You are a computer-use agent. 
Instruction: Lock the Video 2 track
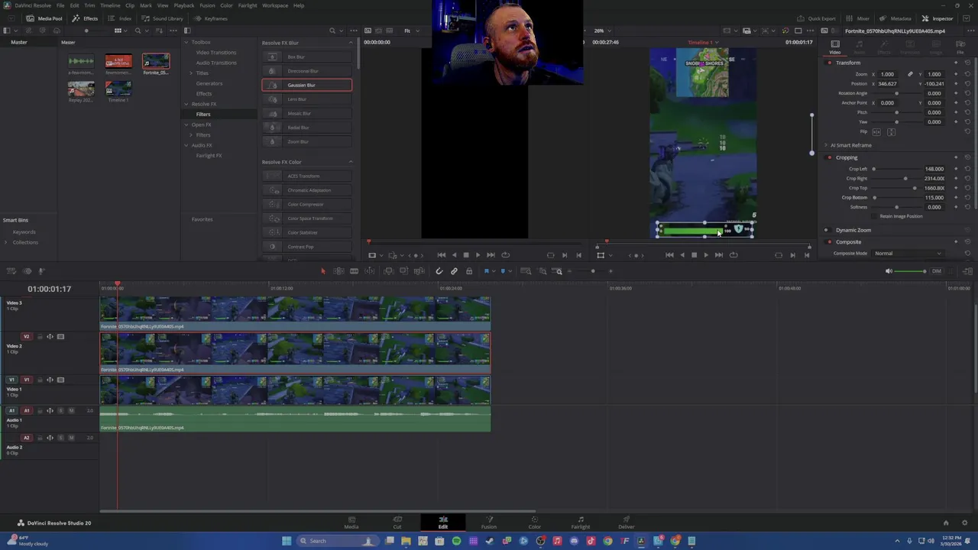[x=39, y=337]
